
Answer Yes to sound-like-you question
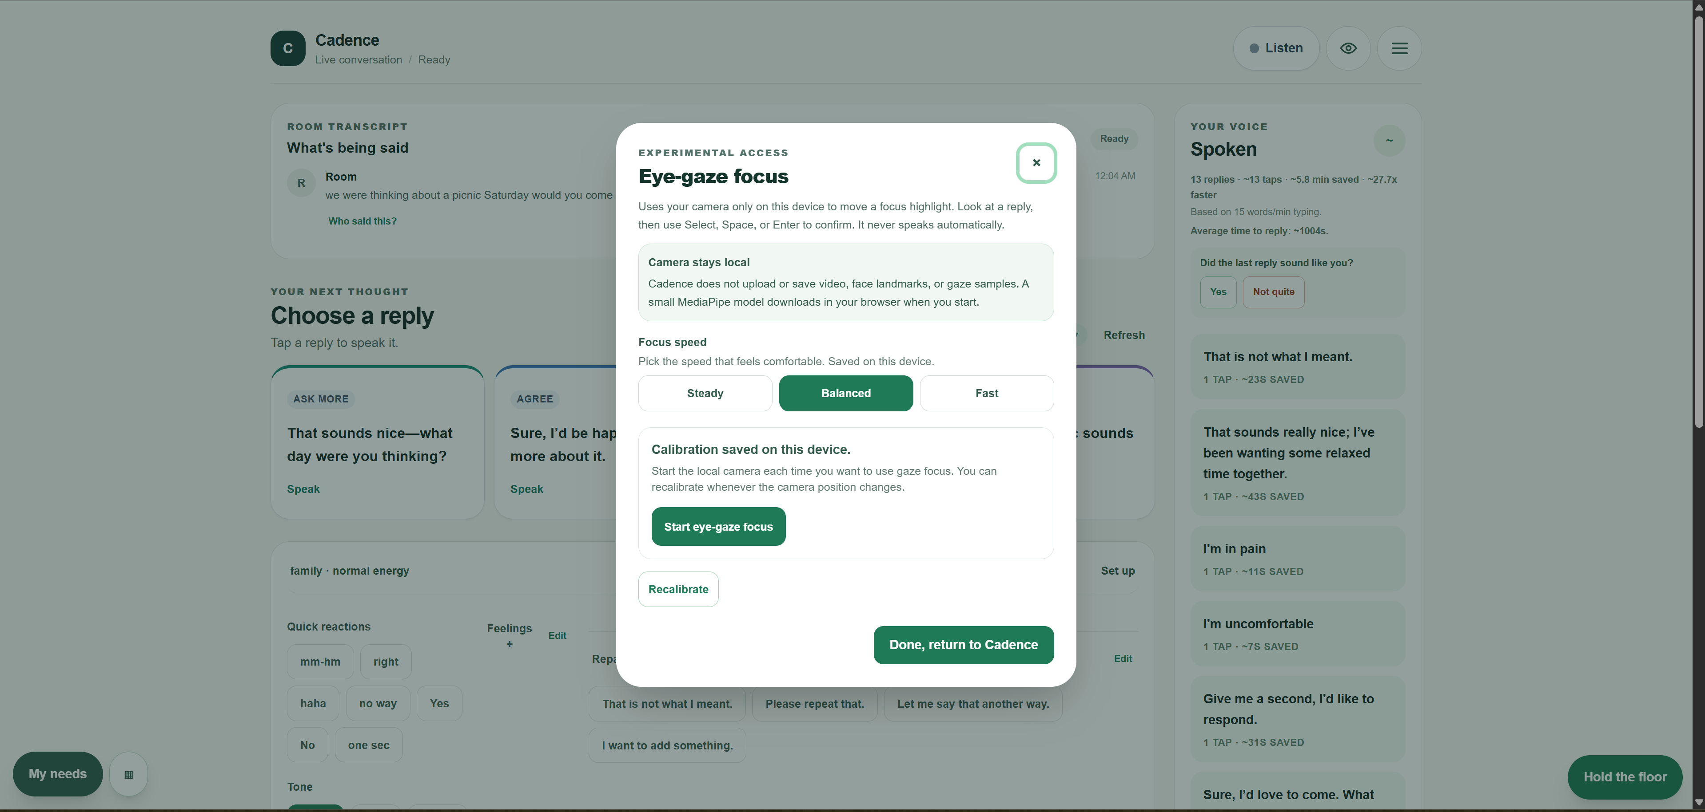coord(1218,292)
